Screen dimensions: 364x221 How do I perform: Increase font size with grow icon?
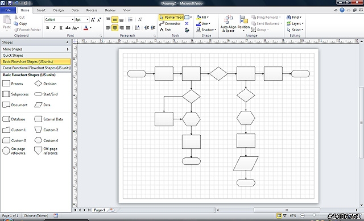click(93, 20)
